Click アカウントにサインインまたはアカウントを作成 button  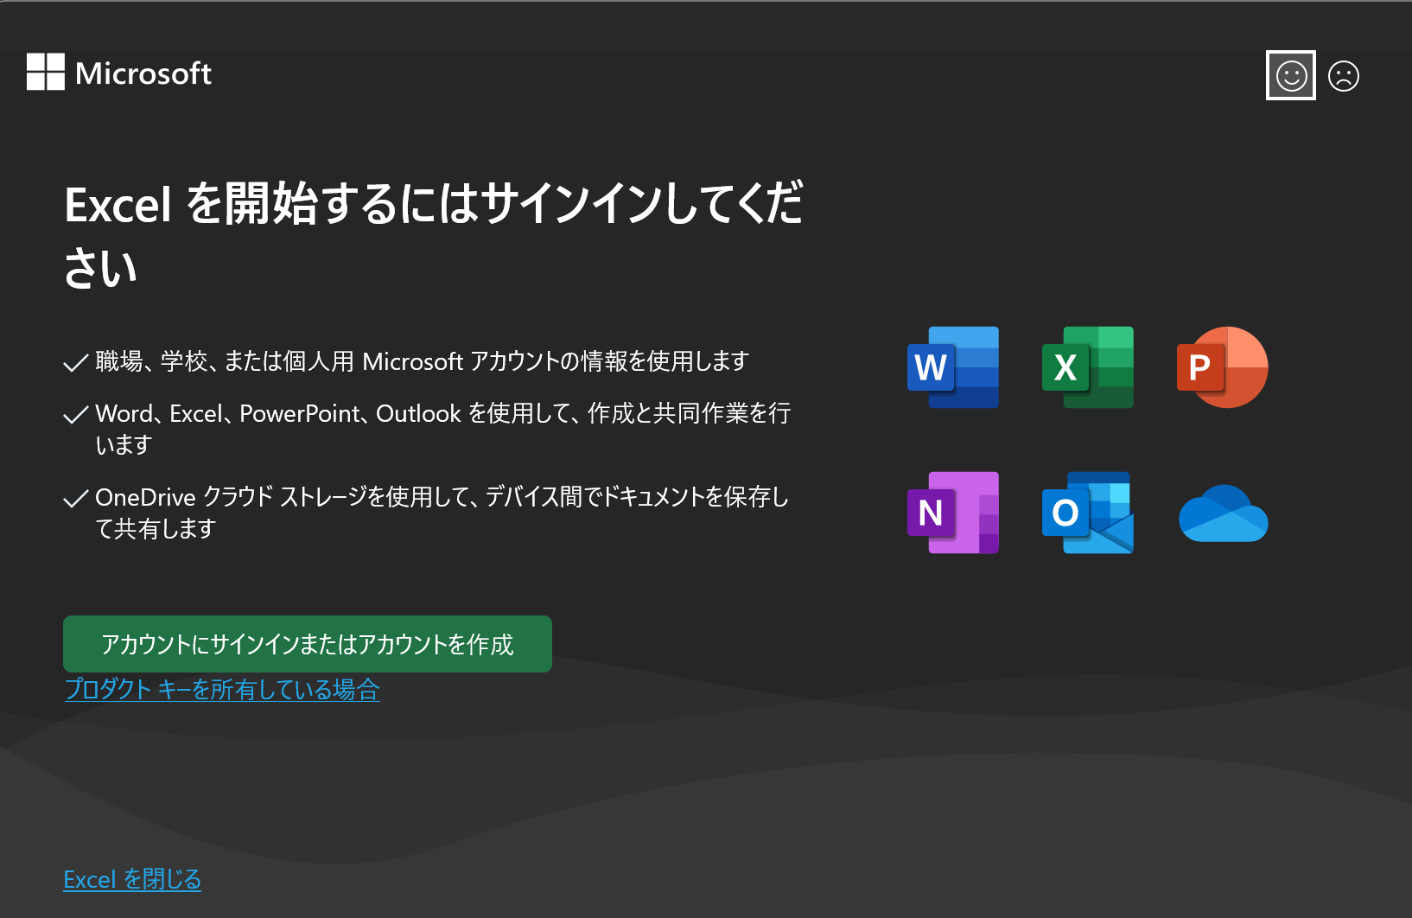coord(308,644)
